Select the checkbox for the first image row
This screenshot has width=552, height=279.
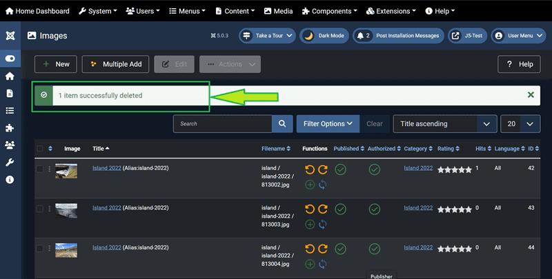pyautogui.click(x=39, y=169)
